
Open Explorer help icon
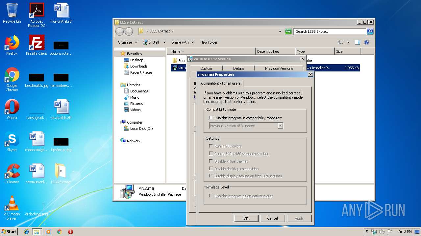367,42
